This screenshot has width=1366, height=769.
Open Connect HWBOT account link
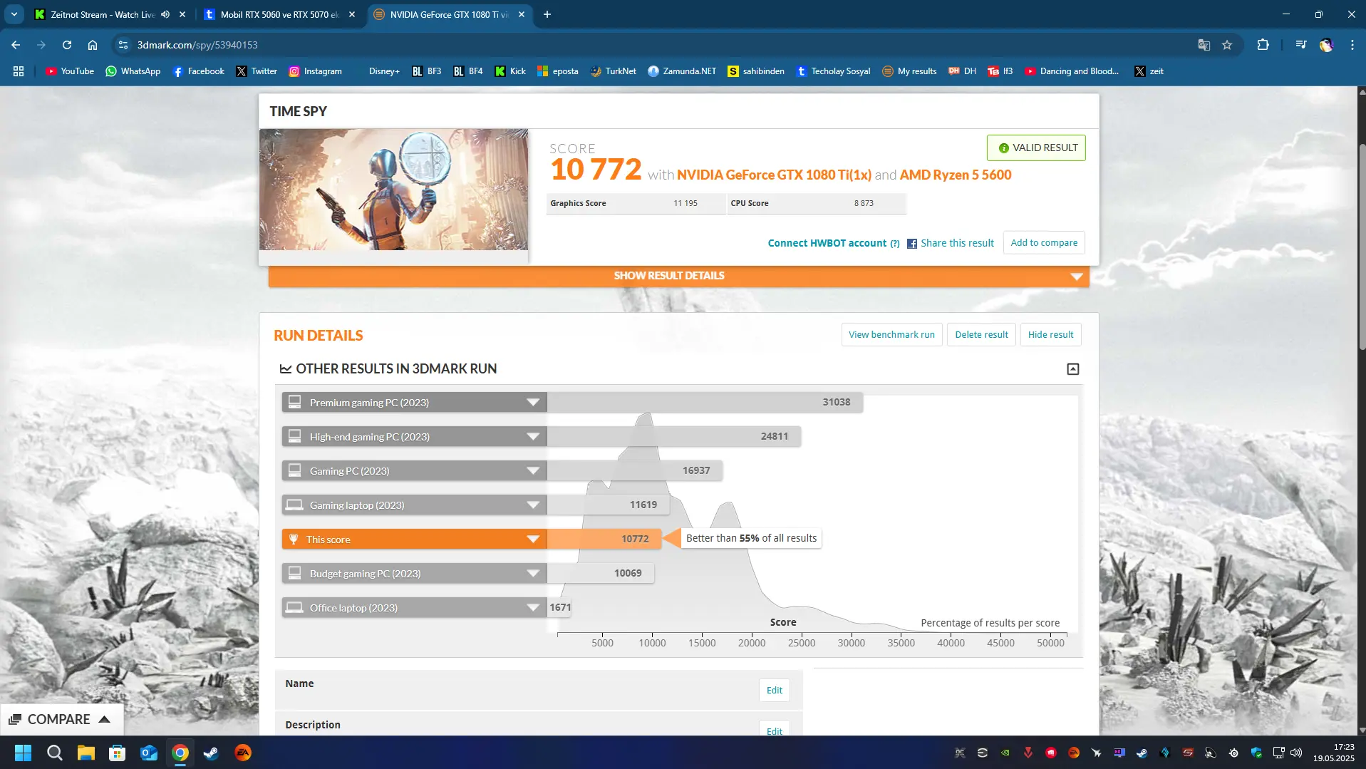[x=827, y=243]
